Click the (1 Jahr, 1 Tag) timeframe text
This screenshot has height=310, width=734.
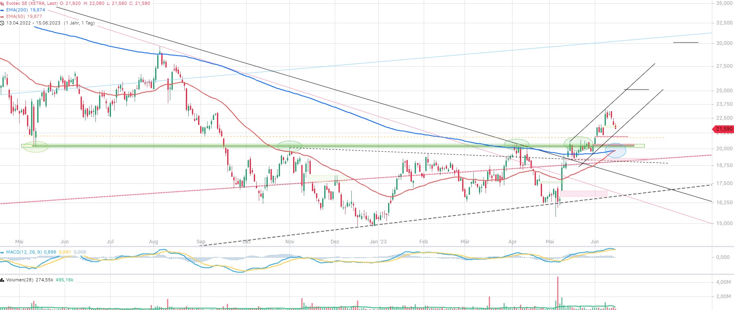tap(79, 23)
